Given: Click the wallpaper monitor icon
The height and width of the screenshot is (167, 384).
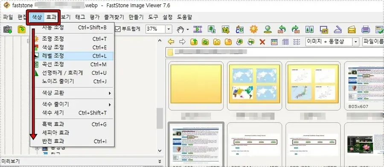Looking at the screenshot, I should pos(324,29).
